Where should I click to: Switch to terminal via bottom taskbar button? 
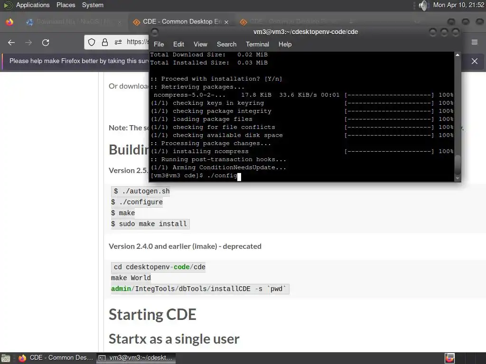click(x=136, y=358)
